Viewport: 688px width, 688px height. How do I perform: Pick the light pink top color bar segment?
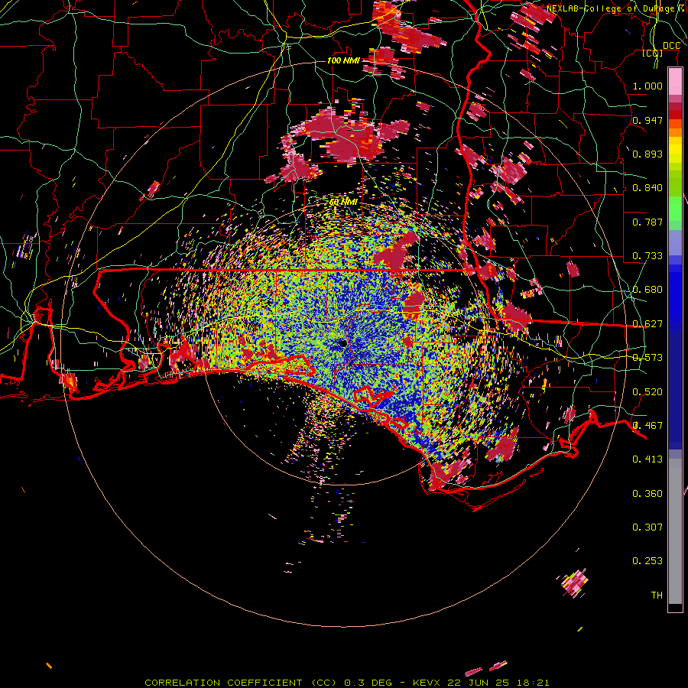click(x=675, y=82)
